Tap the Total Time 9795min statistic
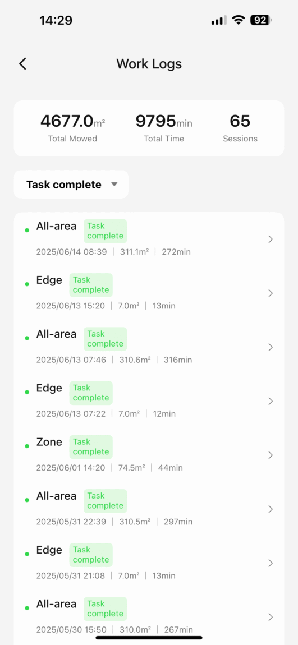 click(164, 128)
